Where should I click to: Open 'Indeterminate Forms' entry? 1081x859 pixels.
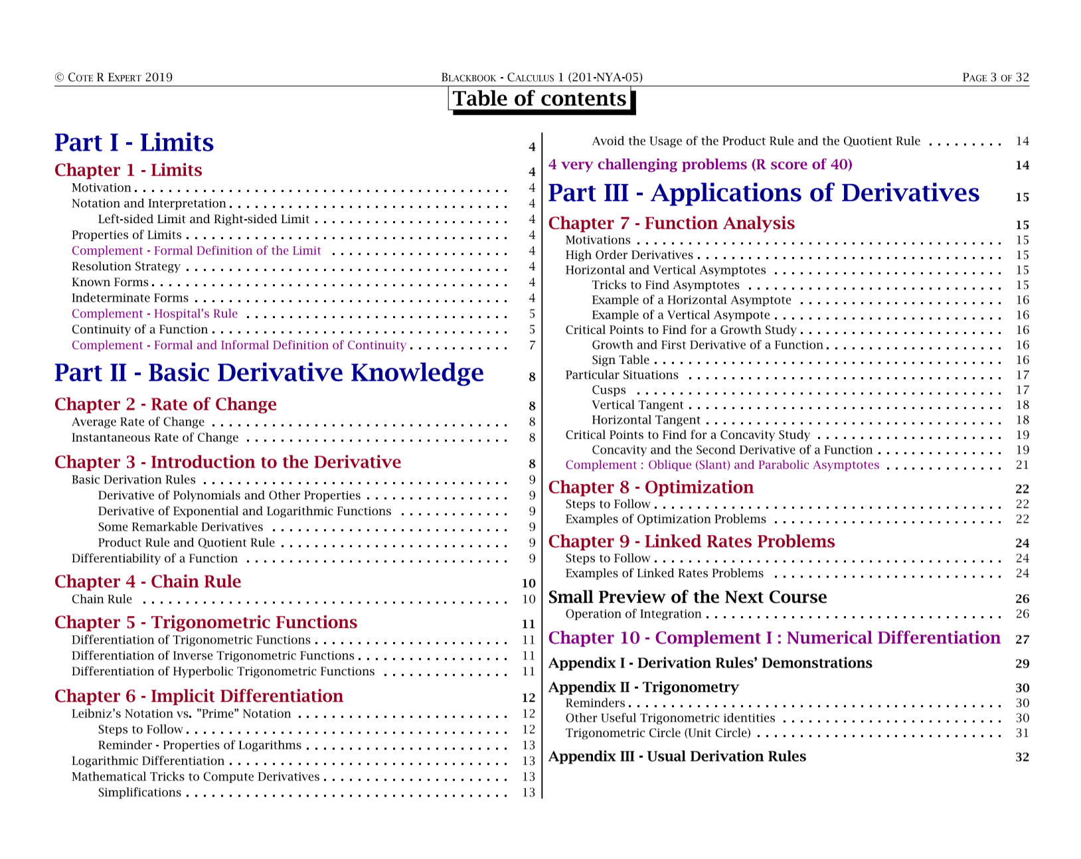pos(130,298)
